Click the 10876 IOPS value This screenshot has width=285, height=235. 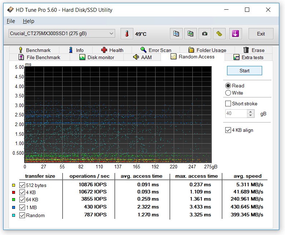(93, 184)
